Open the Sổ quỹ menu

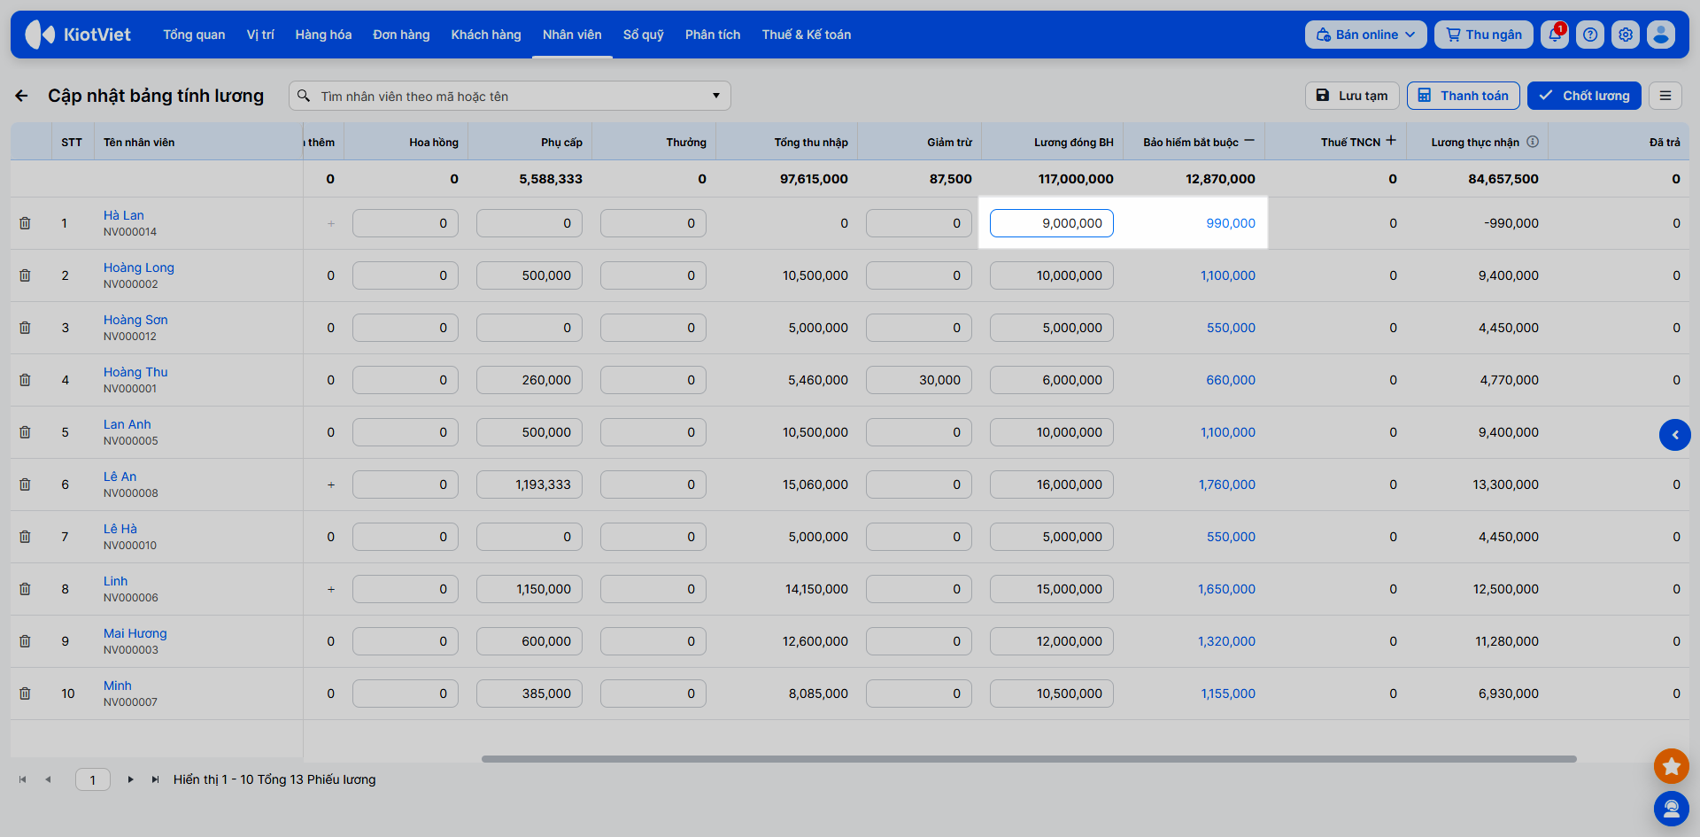[644, 35]
